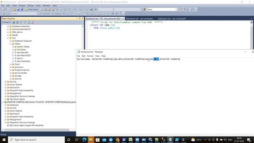The height and width of the screenshot is (143, 254).
Task: Click the Connect Object Explorer icon beside Connect
Action: click(x=14, y=22)
